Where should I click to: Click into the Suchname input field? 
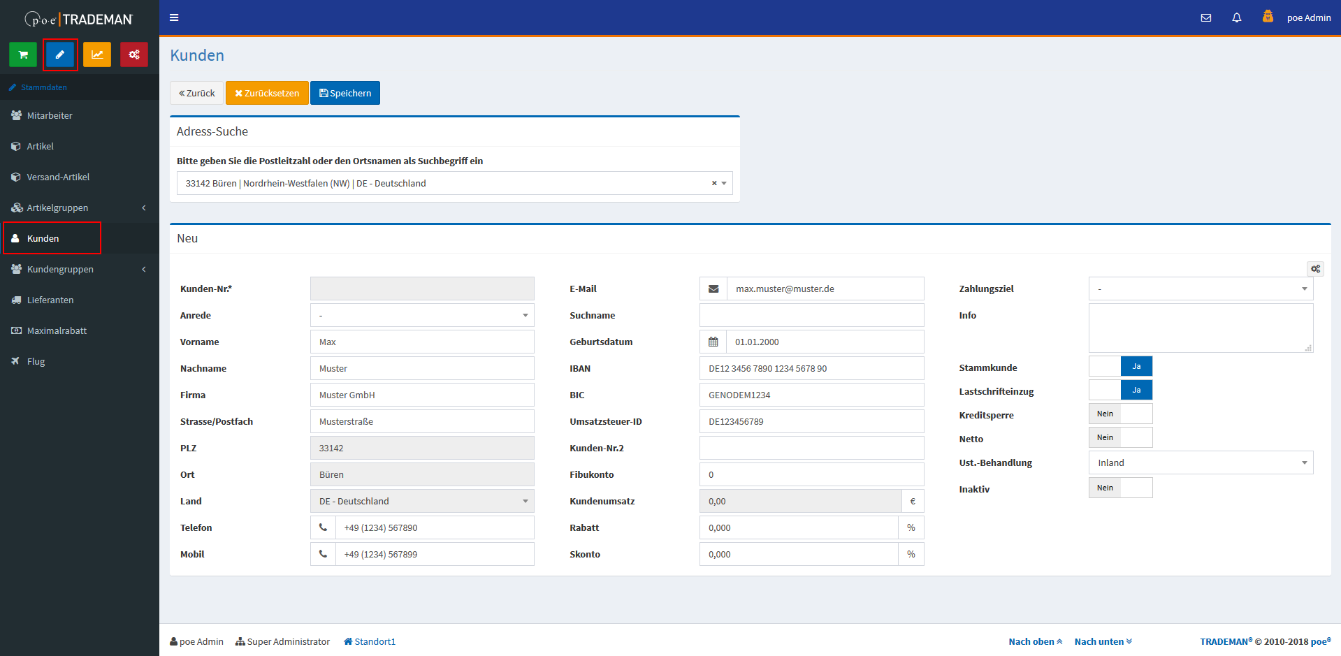[811, 315]
